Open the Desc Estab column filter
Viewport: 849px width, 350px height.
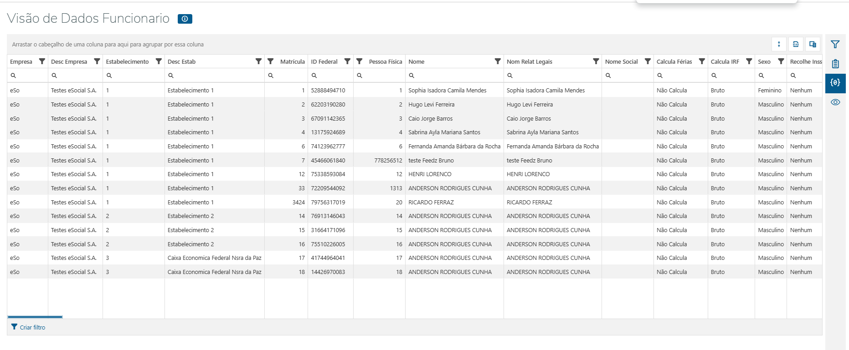pyautogui.click(x=258, y=61)
